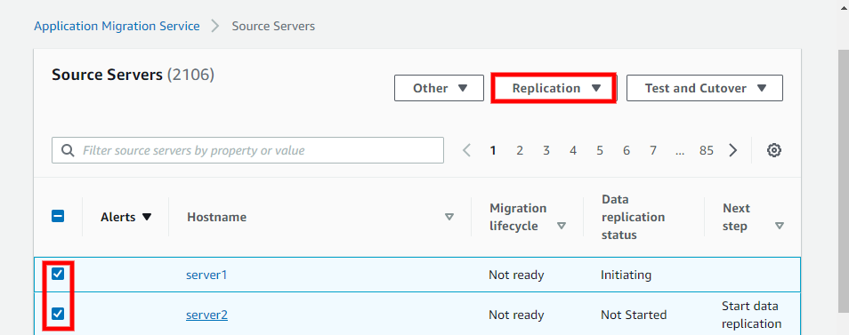
Task: Jump to last page 85
Action: [707, 151]
